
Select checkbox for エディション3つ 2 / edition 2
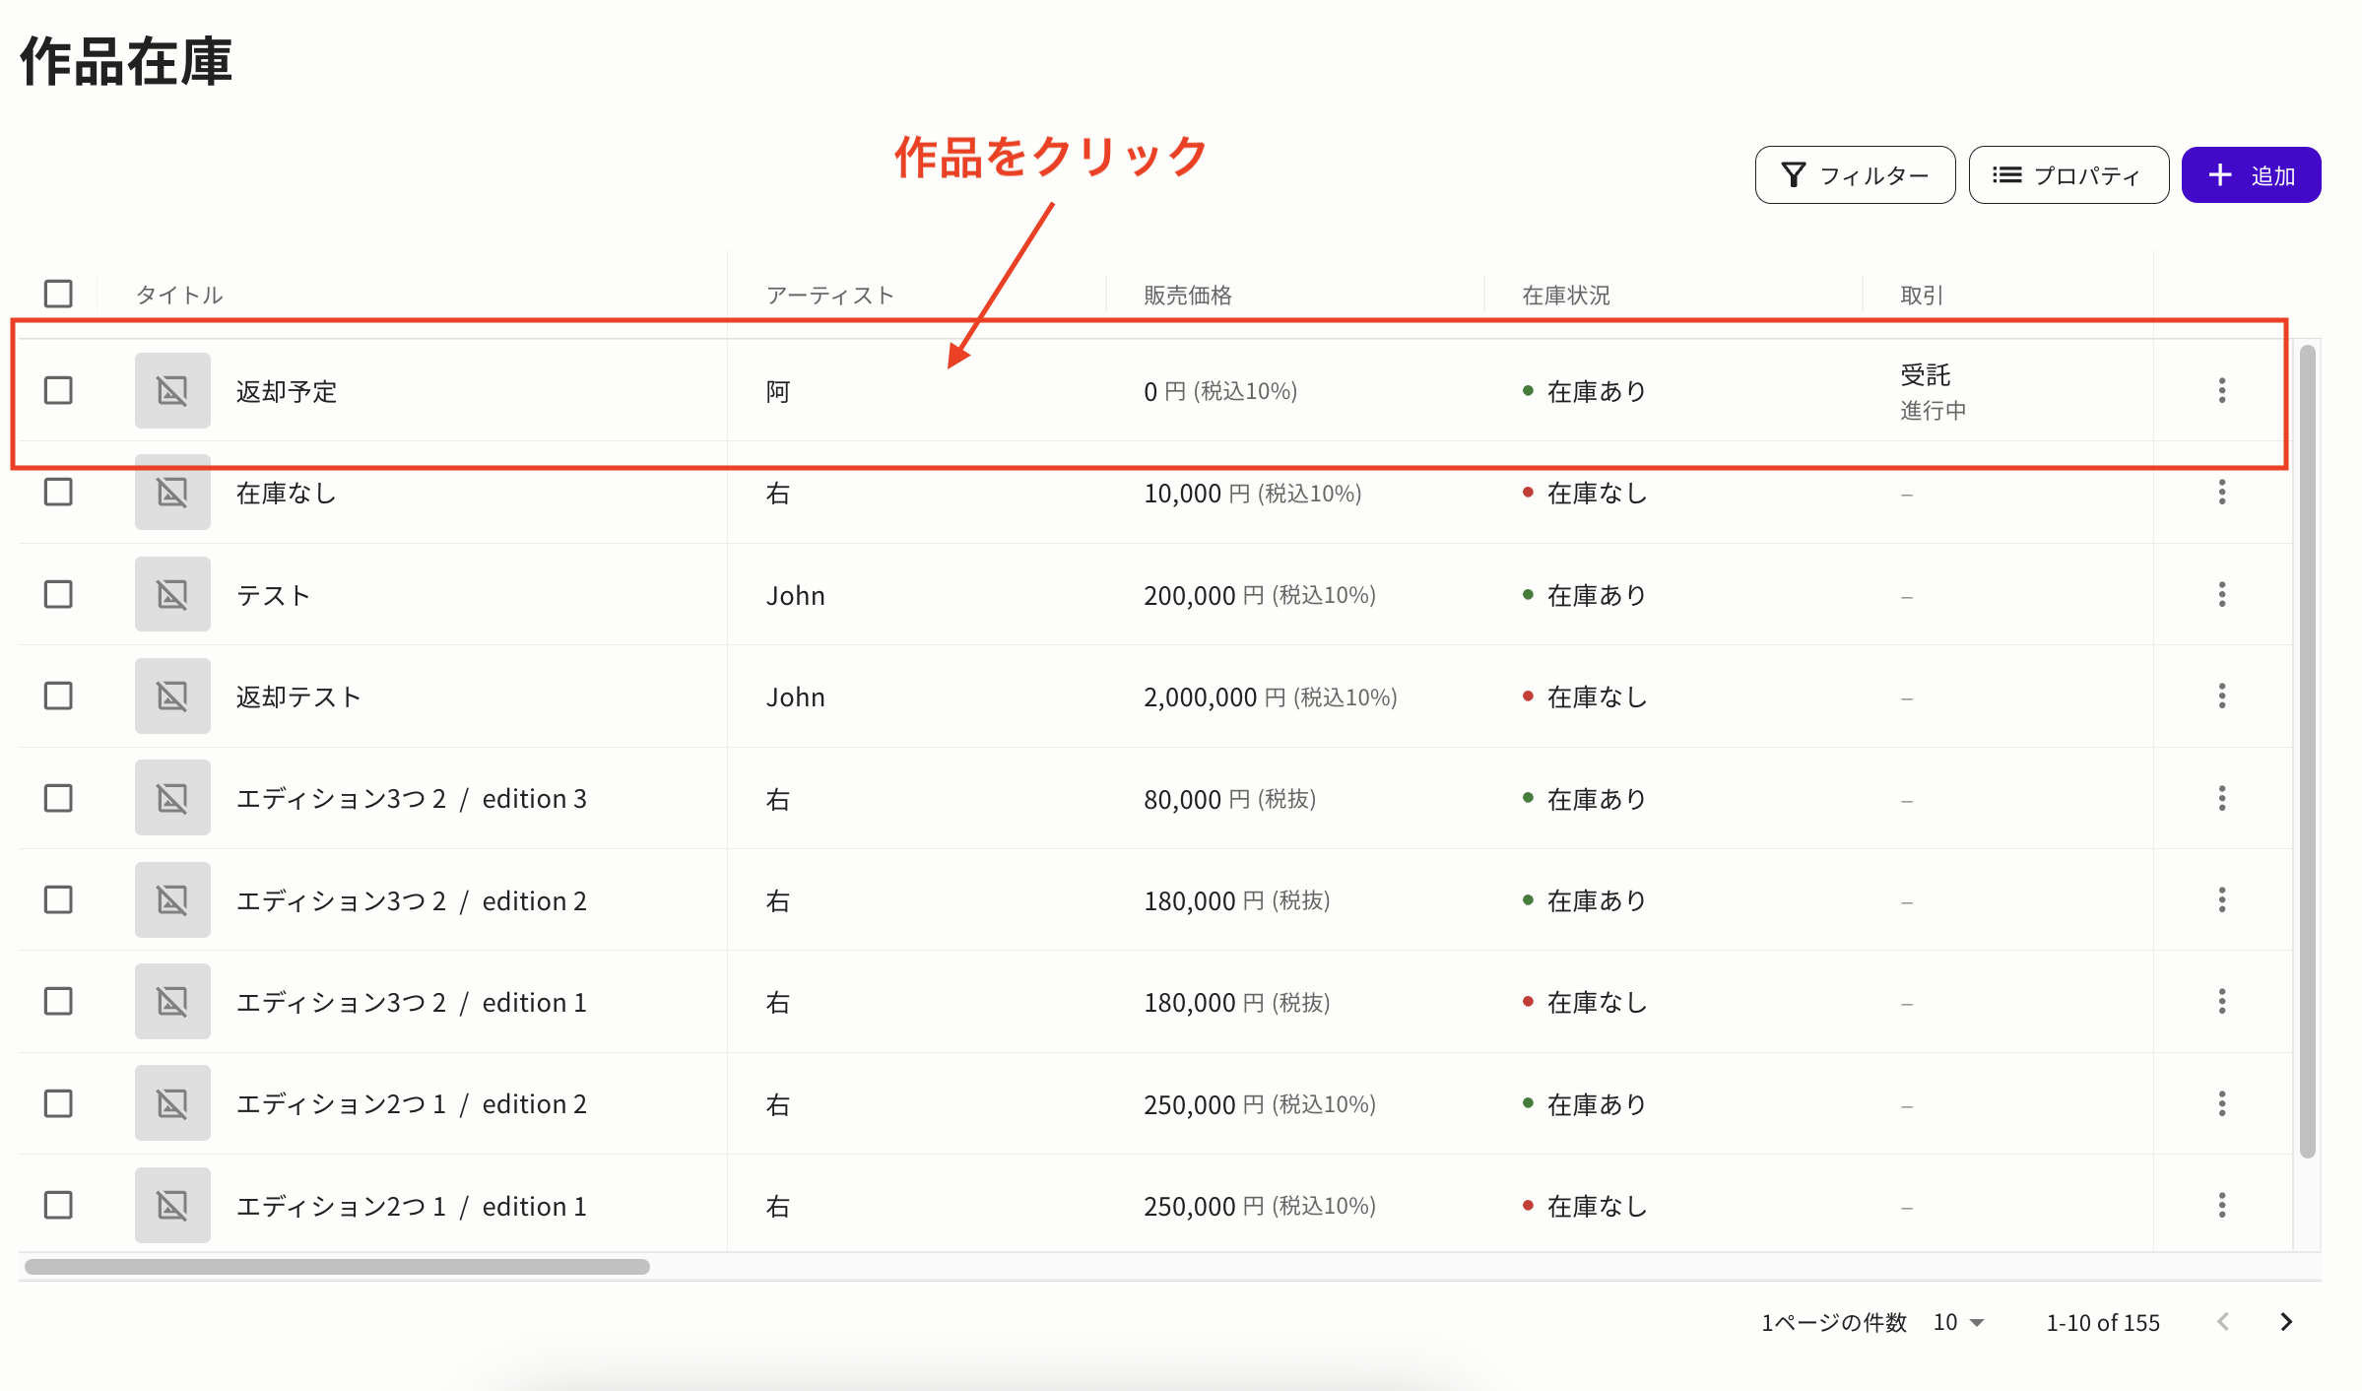[58, 900]
